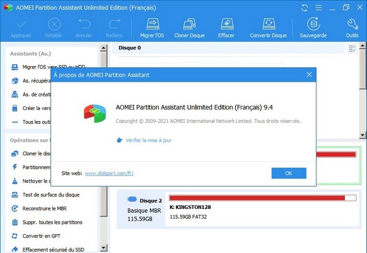Click the As. de création sidebar icon
The width and height of the screenshot is (367, 253).
pyautogui.click(x=15, y=94)
